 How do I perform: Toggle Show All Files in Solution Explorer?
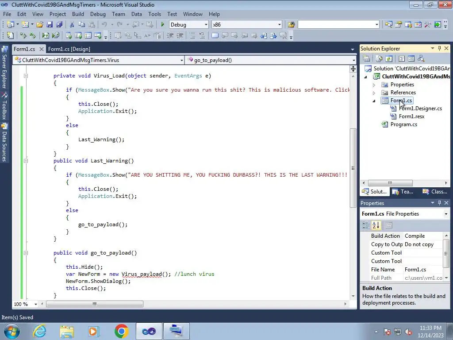379,59
